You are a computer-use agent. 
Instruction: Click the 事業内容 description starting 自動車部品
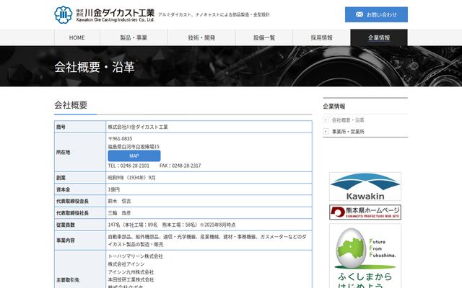207,240
